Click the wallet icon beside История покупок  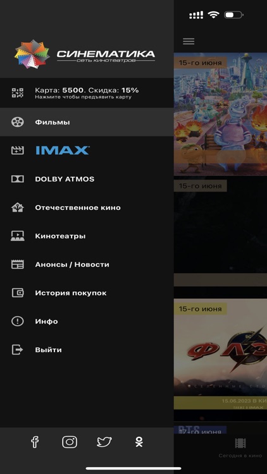pyautogui.click(x=18, y=293)
